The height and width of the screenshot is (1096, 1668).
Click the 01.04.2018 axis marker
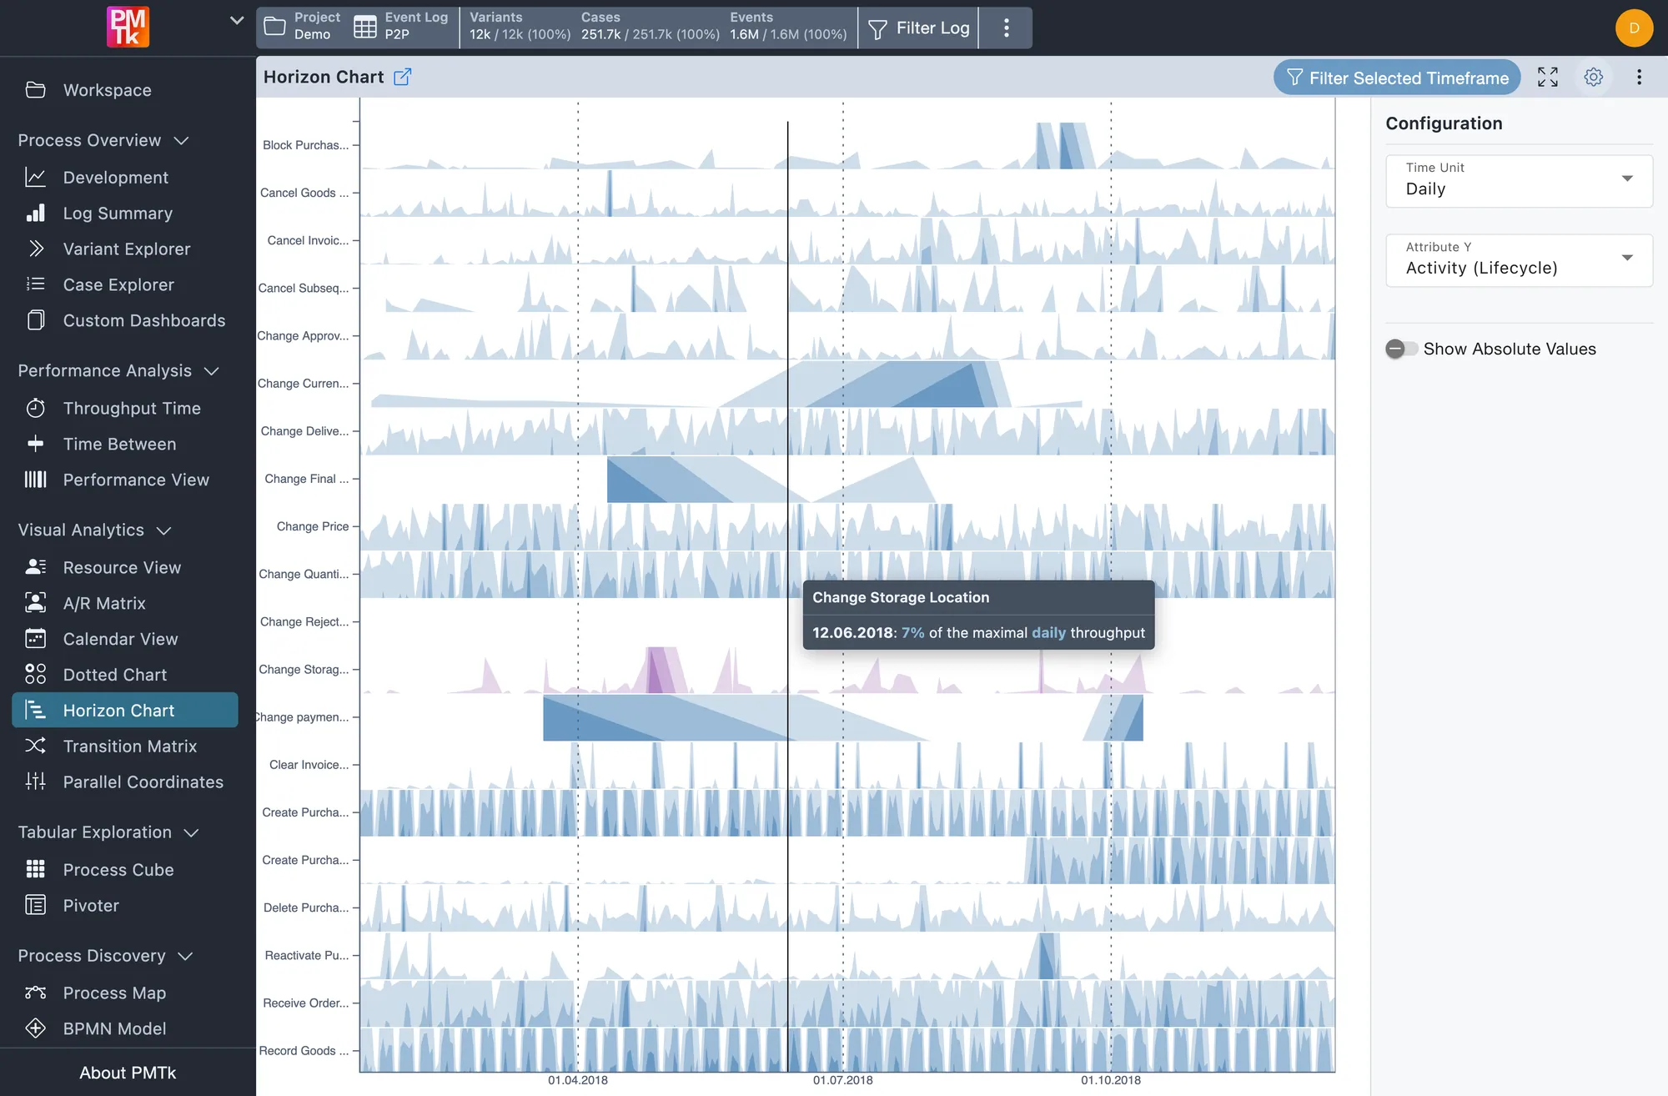click(578, 1080)
